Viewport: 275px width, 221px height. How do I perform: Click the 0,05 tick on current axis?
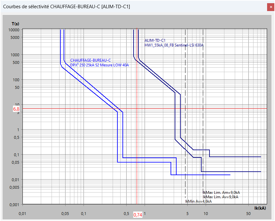[x=65, y=214]
